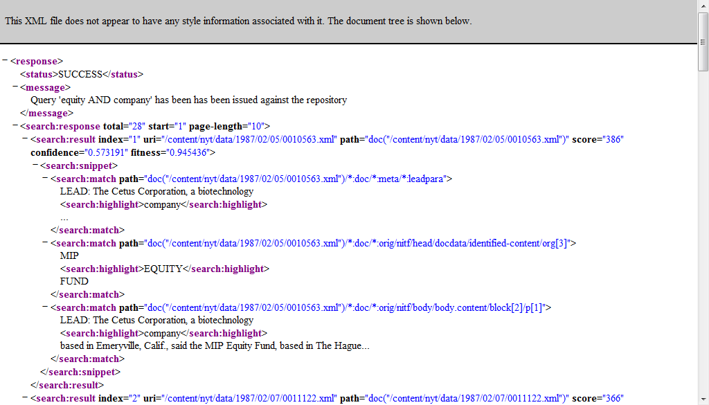The width and height of the screenshot is (709, 405).
Task: Click the path value ending in leadpara
Action: pyautogui.click(x=296, y=179)
